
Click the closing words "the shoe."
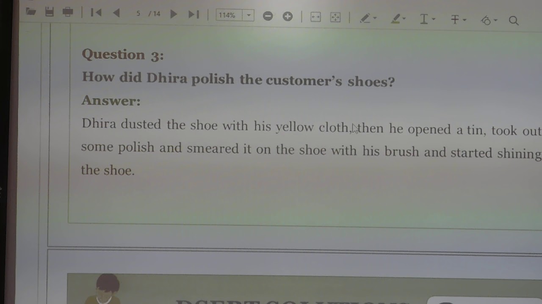(x=108, y=170)
